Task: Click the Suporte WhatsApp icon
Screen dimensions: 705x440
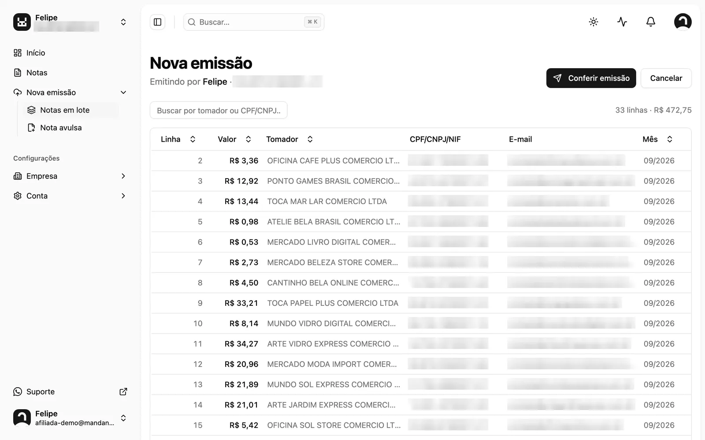Action: coord(18,392)
